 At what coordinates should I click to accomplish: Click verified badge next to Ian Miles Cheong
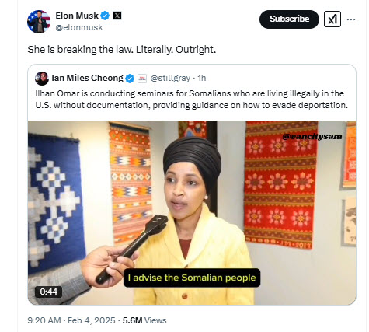pos(130,79)
